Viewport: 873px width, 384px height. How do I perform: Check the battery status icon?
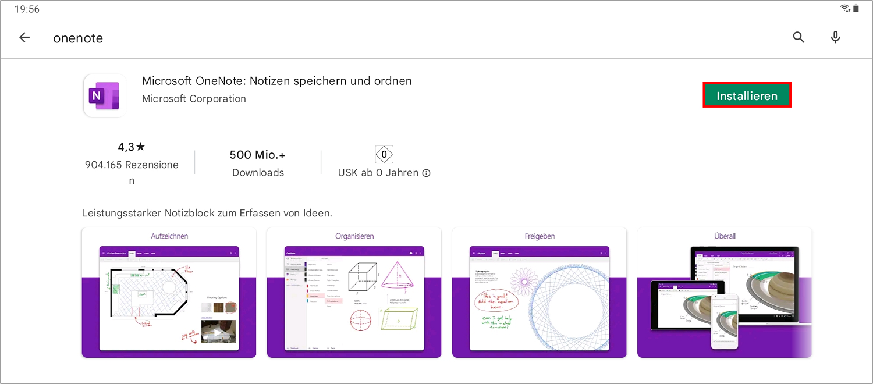click(856, 8)
